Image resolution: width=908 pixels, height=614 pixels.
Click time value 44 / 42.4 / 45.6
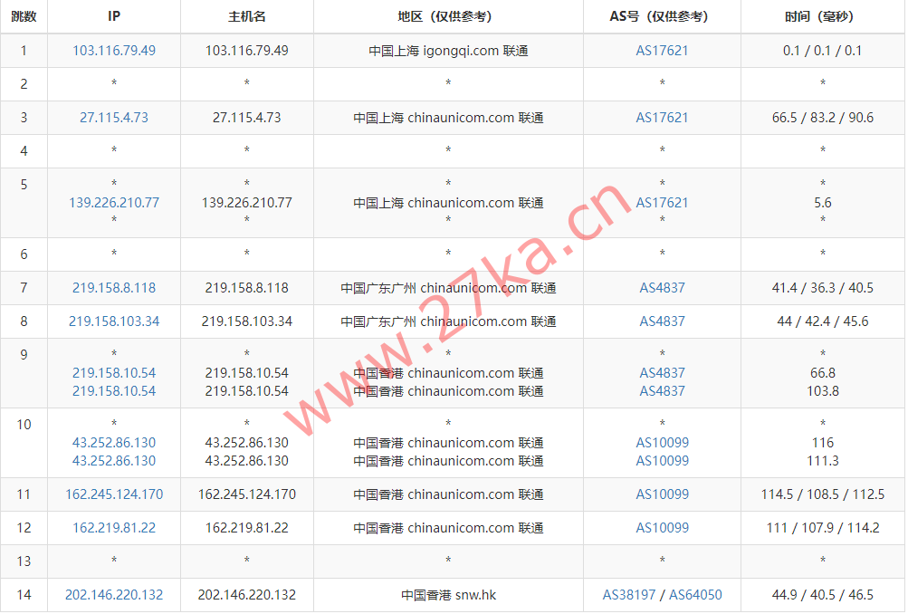click(x=822, y=321)
